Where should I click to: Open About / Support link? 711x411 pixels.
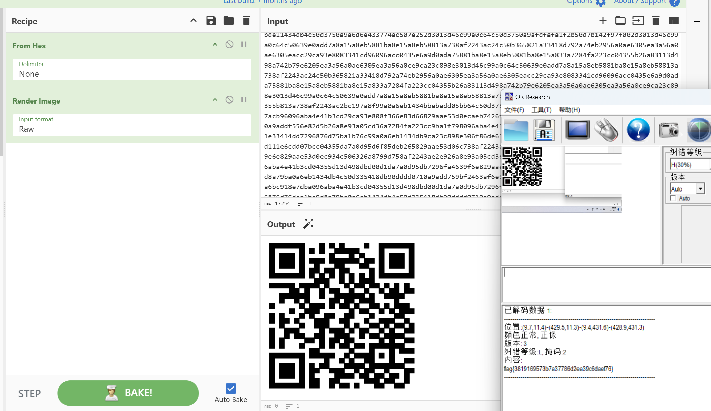tap(640, 2)
